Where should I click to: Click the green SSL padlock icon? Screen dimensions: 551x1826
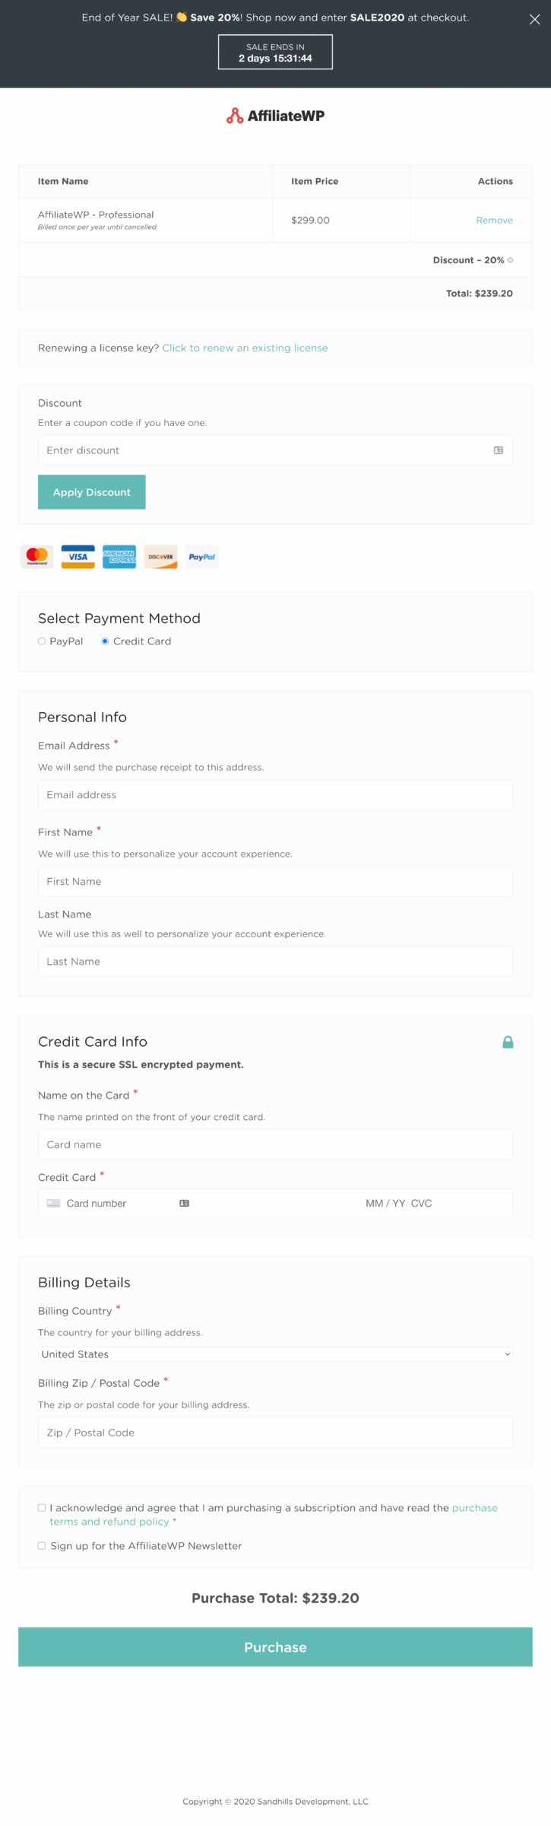pyautogui.click(x=508, y=1042)
